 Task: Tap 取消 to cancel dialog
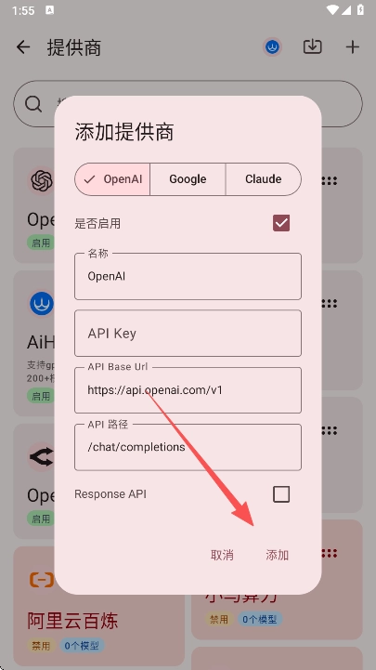(222, 555)
